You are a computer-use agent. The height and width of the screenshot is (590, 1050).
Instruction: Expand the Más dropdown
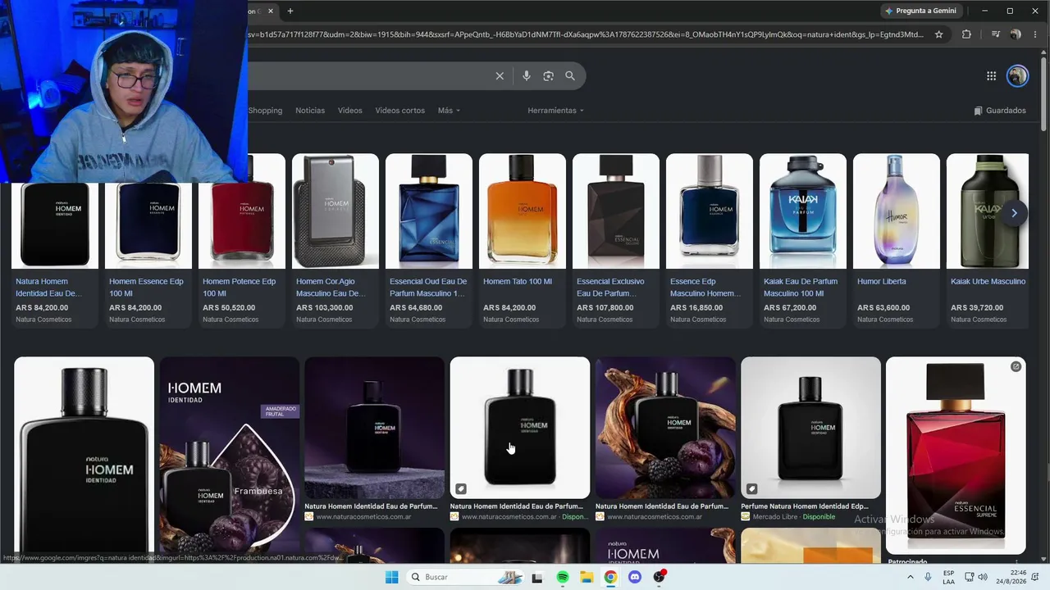coord(449,111)
